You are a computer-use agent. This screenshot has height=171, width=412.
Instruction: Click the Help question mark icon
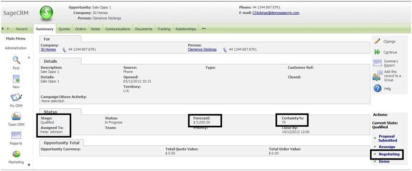pos(377,88)
